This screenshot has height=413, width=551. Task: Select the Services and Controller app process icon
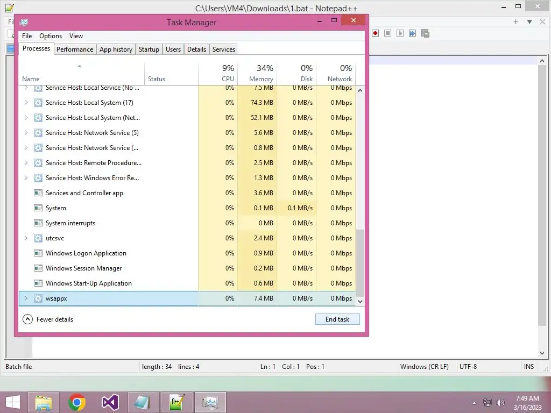coord(38,193)
